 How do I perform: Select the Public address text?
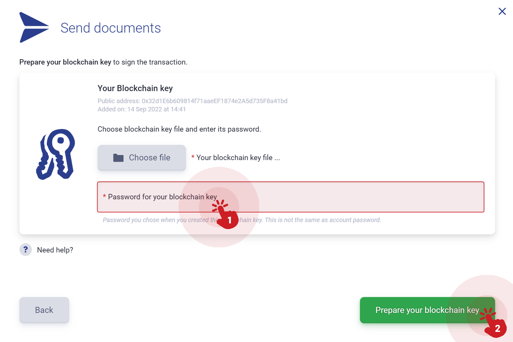(192, 101)
